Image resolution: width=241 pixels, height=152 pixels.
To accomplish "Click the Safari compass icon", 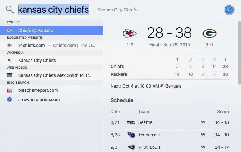I will click(229, 10).
